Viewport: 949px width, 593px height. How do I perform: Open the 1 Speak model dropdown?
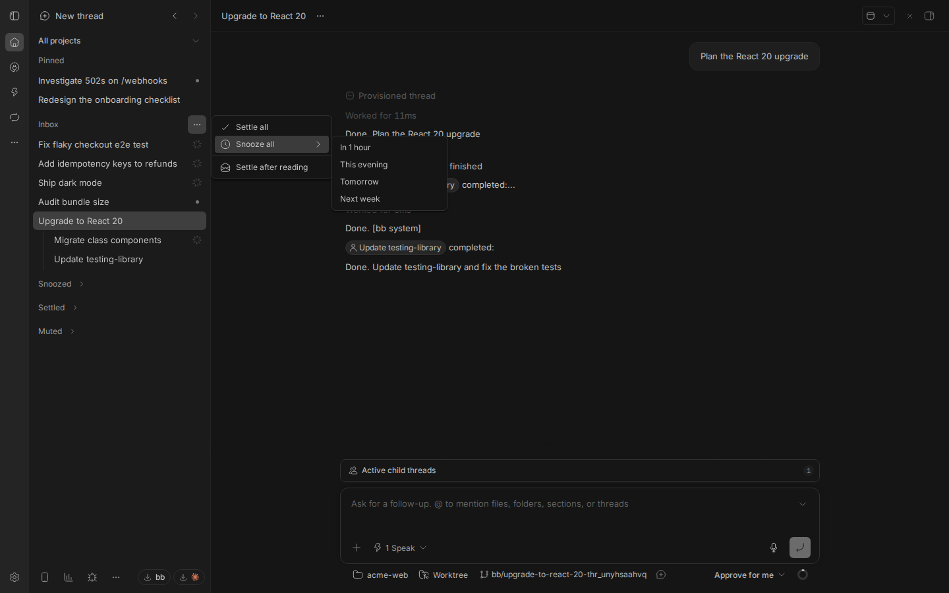400,548
